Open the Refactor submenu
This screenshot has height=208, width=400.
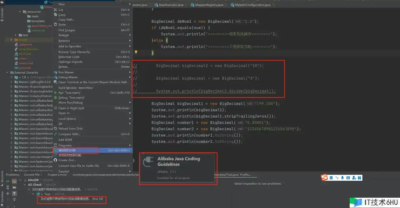pos(64,41)
